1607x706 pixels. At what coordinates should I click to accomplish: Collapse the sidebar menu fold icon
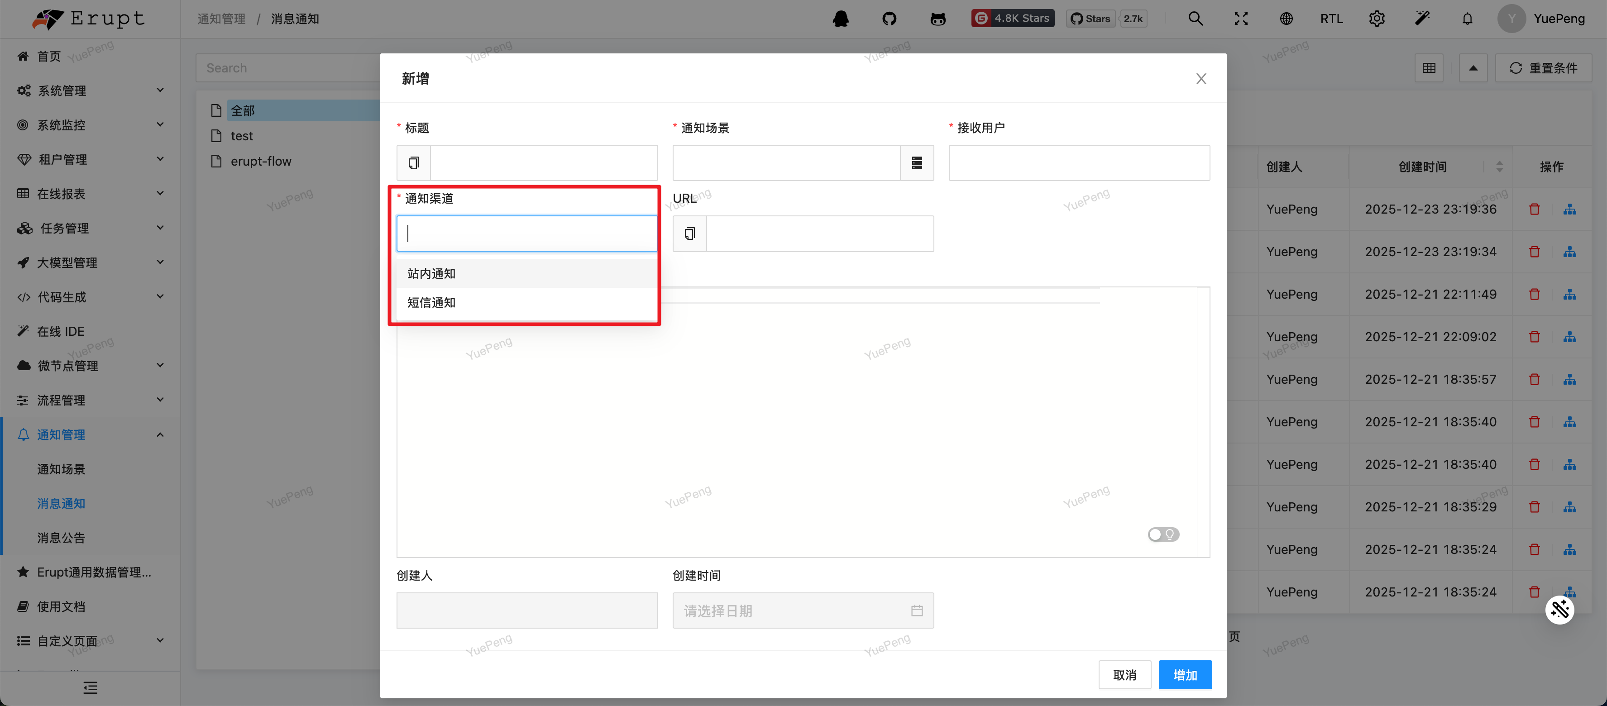(91, 688)
